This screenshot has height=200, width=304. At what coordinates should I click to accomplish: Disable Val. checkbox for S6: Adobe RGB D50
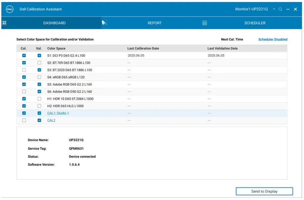point(39,91)
